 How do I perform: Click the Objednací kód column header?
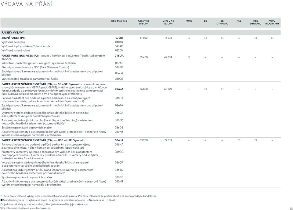click(119, 21)
